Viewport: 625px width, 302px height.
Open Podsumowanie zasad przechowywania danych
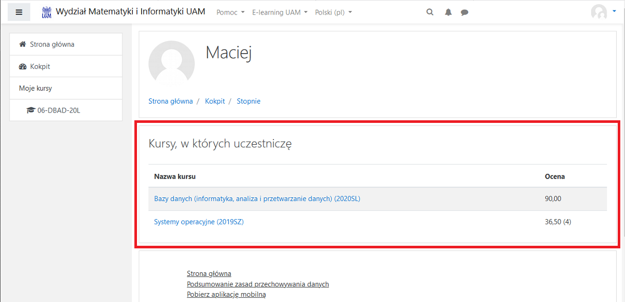click(x=258, y=284)
